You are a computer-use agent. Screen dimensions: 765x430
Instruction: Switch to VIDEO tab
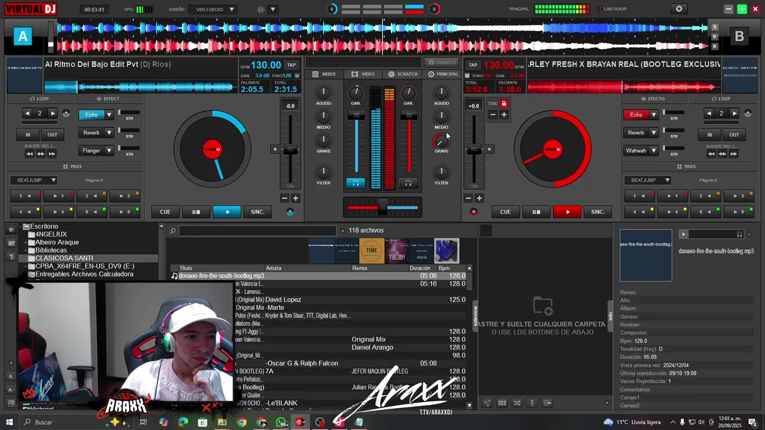tap(363, 74)
